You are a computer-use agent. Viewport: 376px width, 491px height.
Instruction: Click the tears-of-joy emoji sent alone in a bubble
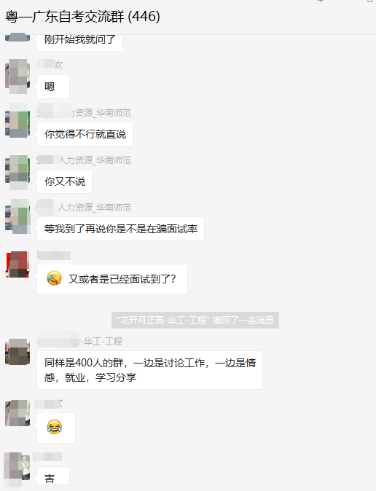55,427
